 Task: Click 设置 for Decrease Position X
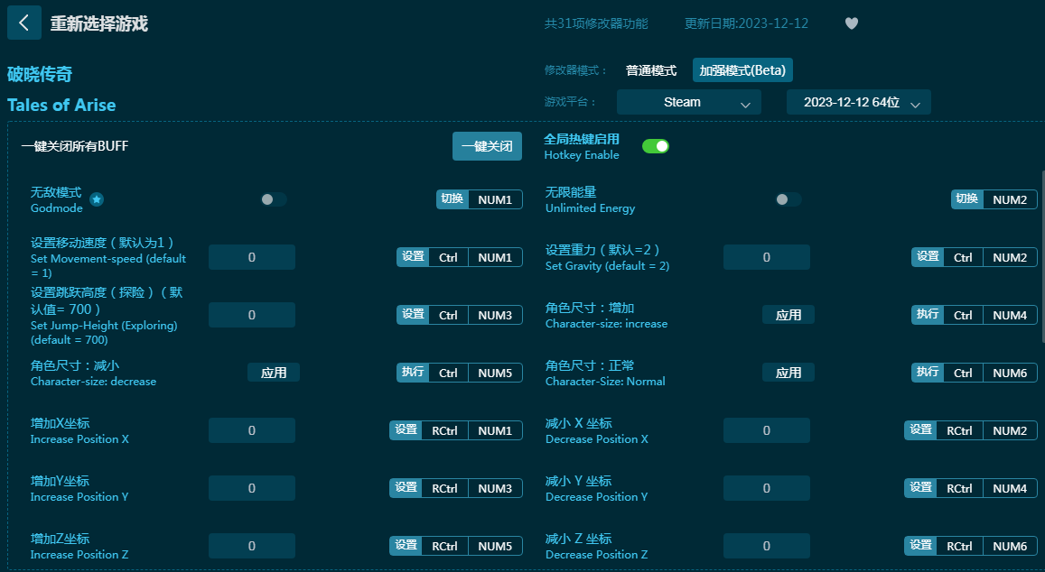[921, 431]
